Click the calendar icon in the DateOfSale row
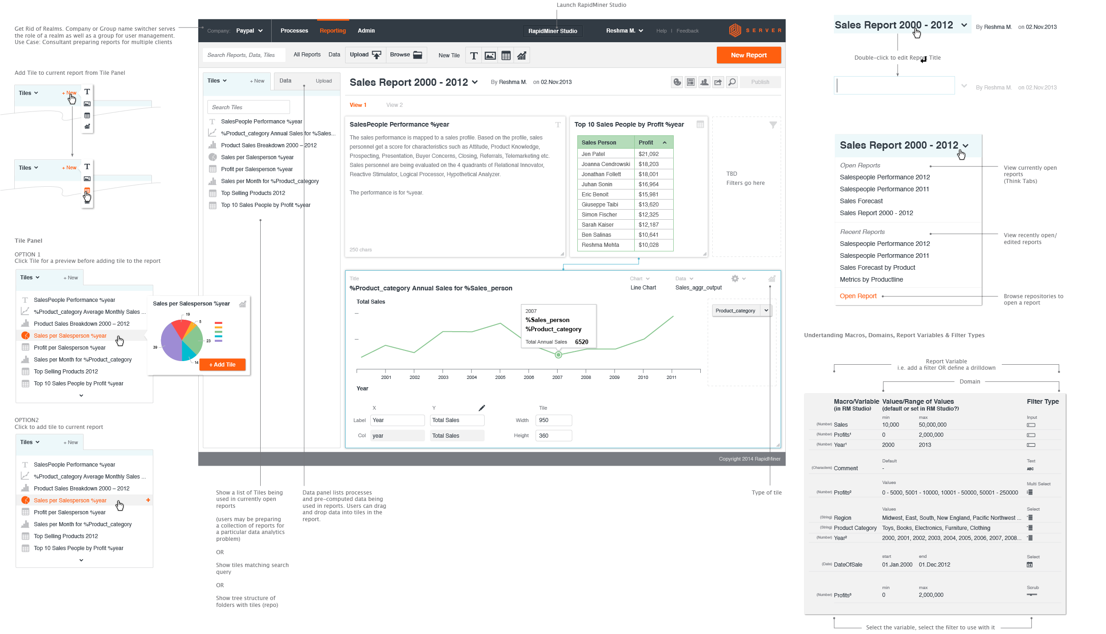 click(x=1030, y=565)
